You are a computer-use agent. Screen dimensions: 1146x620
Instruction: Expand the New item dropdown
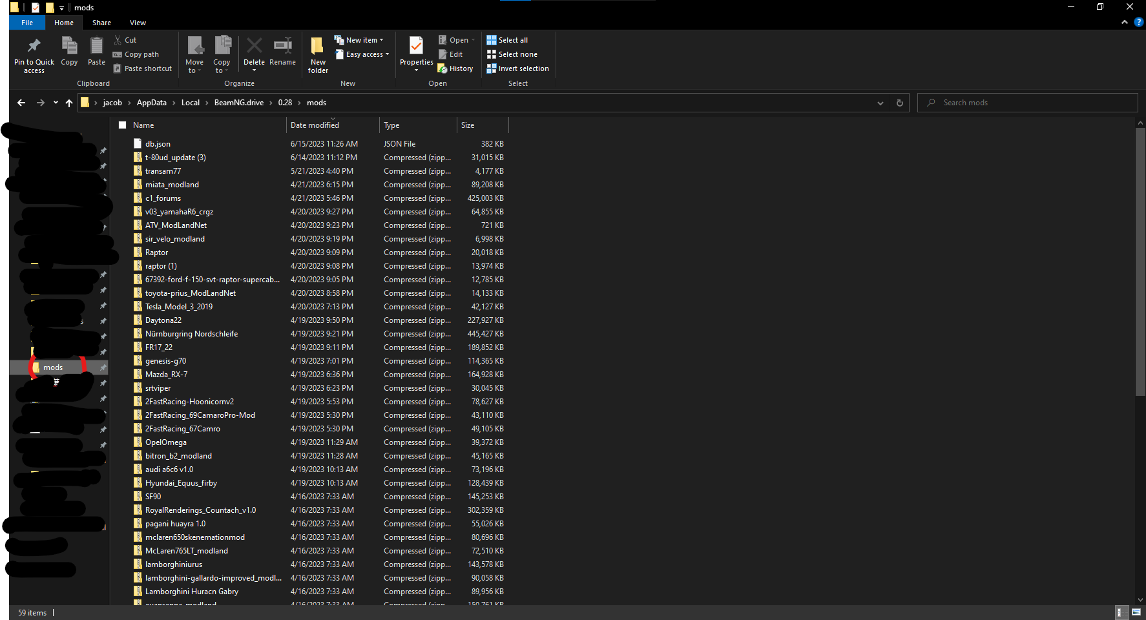tap(359, 40)
